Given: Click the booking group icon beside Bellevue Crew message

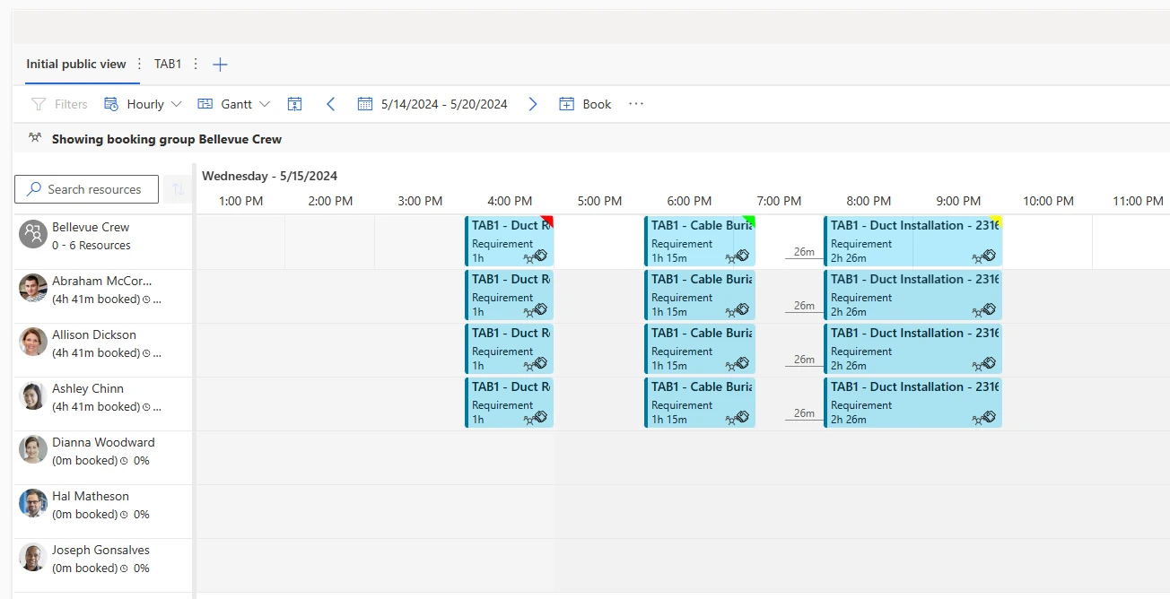Looking at the screenshot, I should [34, 139].
